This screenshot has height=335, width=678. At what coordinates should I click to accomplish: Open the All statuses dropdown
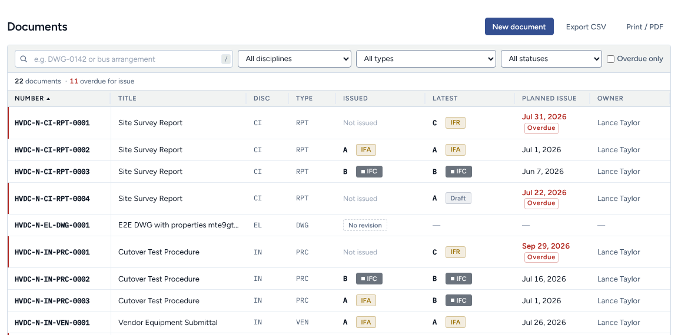pos(551,59)
